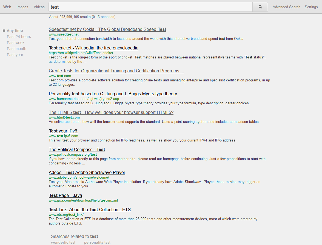Select the Any time filter
This screenshot has width=322, height=245.
click(15, 31)
